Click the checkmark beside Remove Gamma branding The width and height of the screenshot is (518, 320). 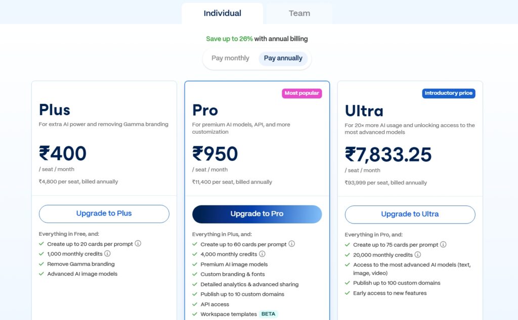(42, 264)
